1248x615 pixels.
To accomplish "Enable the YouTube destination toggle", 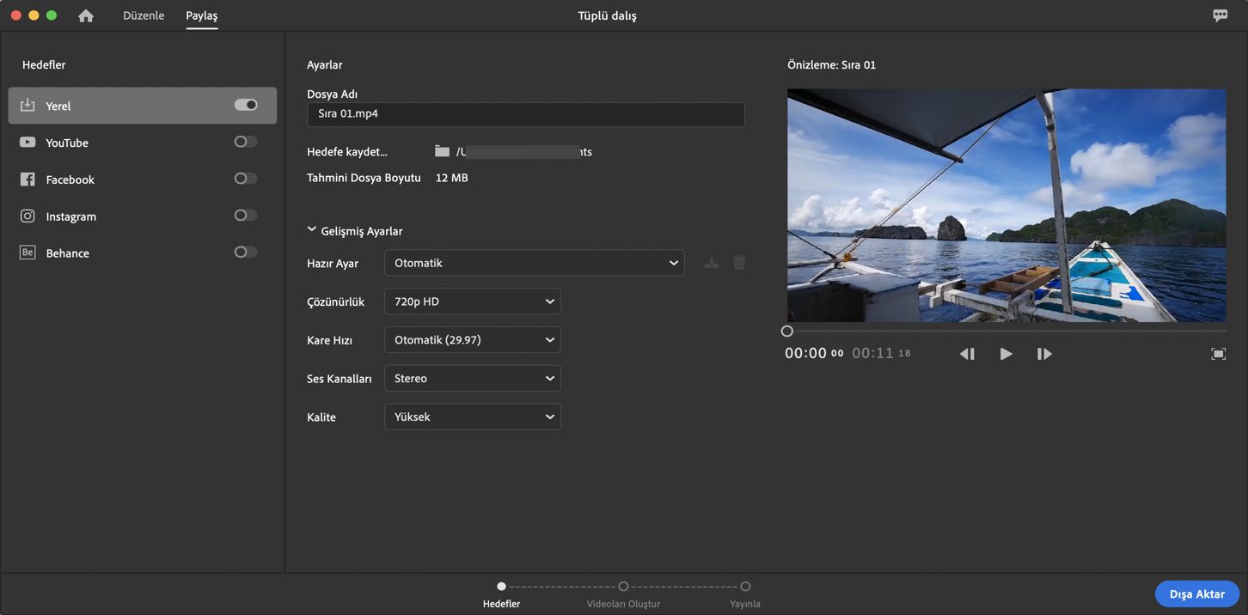I will click(246, 142).
